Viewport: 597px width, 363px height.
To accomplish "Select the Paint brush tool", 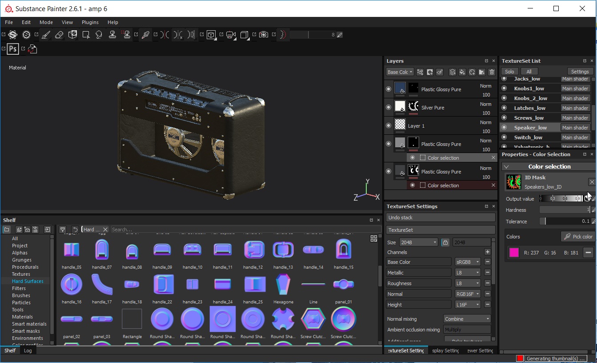I will coord(46,35).
